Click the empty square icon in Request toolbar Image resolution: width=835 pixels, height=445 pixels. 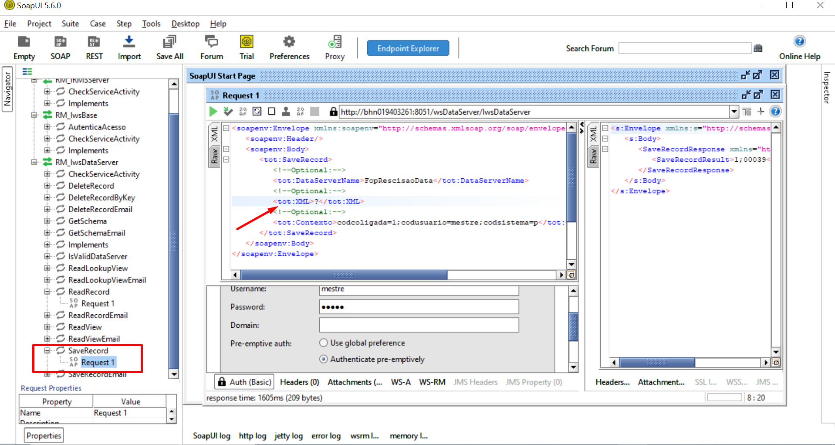271,112
